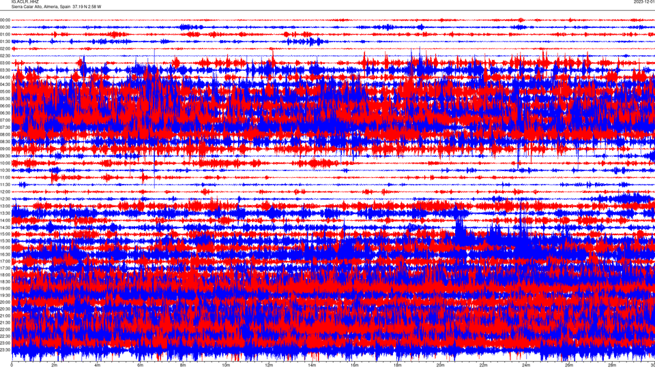Select the 12:30 time row label
Screen dimensions: 655x368
[5, 199]
